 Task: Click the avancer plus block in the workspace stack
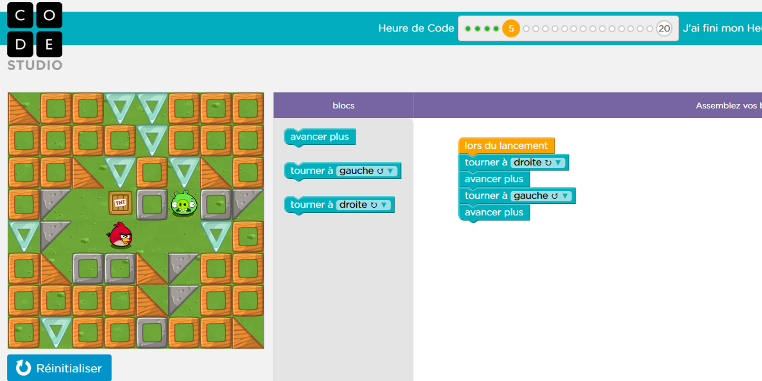pos(494,179)
